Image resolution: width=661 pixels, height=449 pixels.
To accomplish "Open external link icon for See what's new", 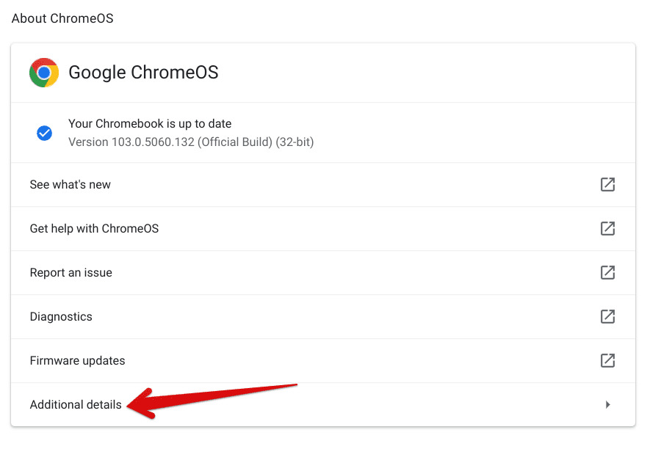I will point(607,184).
